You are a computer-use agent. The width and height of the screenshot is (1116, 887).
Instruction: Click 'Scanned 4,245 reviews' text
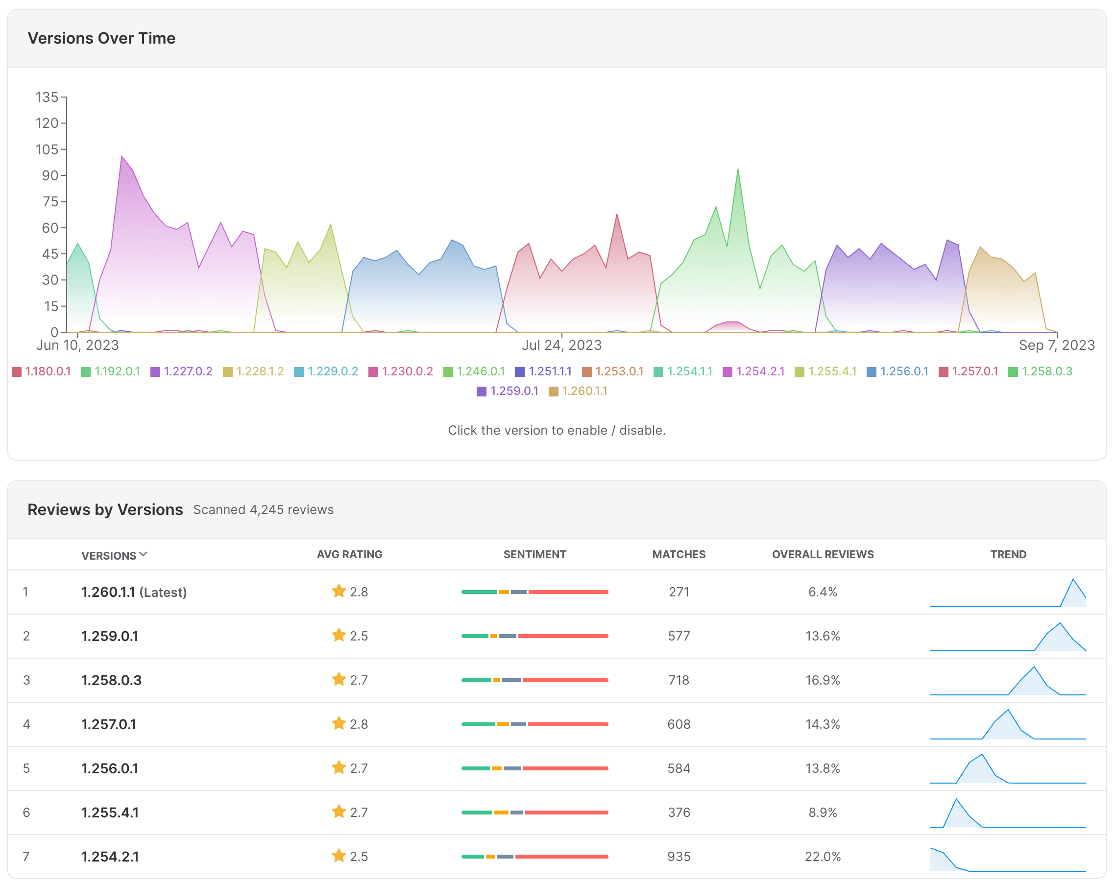point(264,510)
